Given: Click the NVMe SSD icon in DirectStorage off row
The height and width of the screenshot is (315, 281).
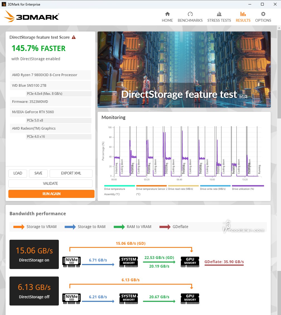Looking at the screenshot, I should click(71, 299).
